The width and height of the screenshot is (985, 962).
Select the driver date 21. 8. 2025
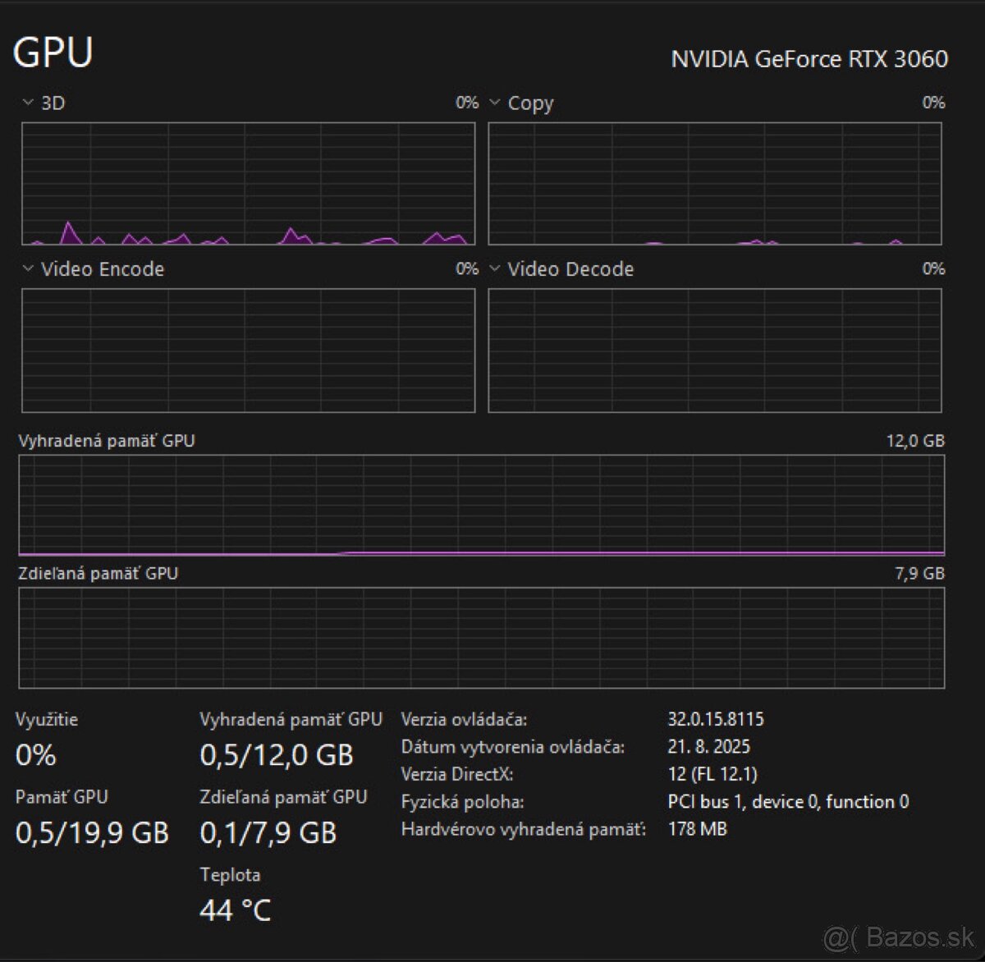click(709, 747)
